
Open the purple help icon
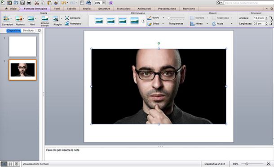coord(110,3)
